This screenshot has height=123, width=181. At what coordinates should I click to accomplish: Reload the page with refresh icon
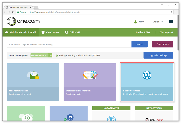[13, 12]
